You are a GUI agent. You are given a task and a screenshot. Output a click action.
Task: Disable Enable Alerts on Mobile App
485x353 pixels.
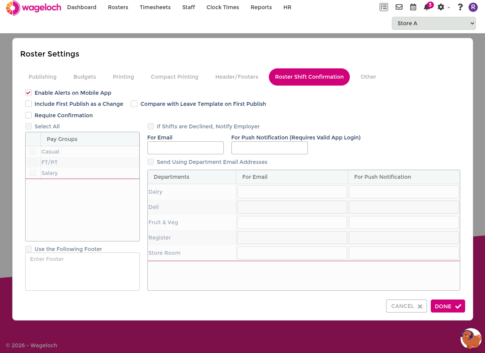click(x=28, y=93)
